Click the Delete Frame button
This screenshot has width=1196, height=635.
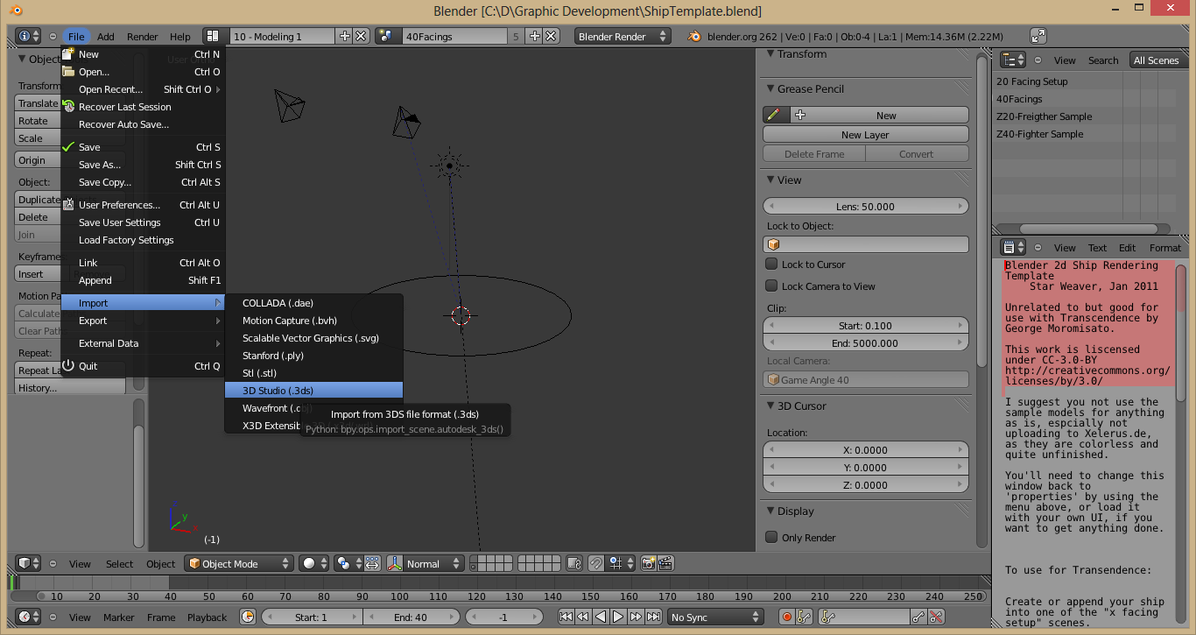[814, 154]
